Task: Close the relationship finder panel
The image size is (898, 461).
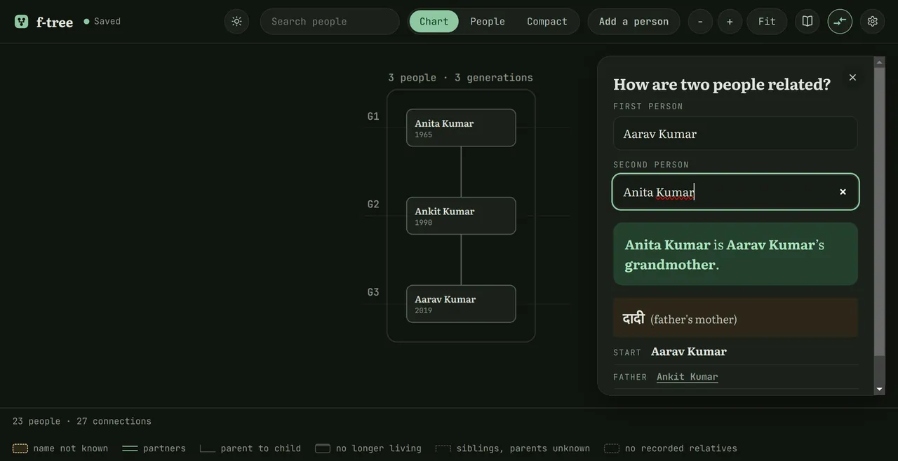Action: [x=852, y=77]
